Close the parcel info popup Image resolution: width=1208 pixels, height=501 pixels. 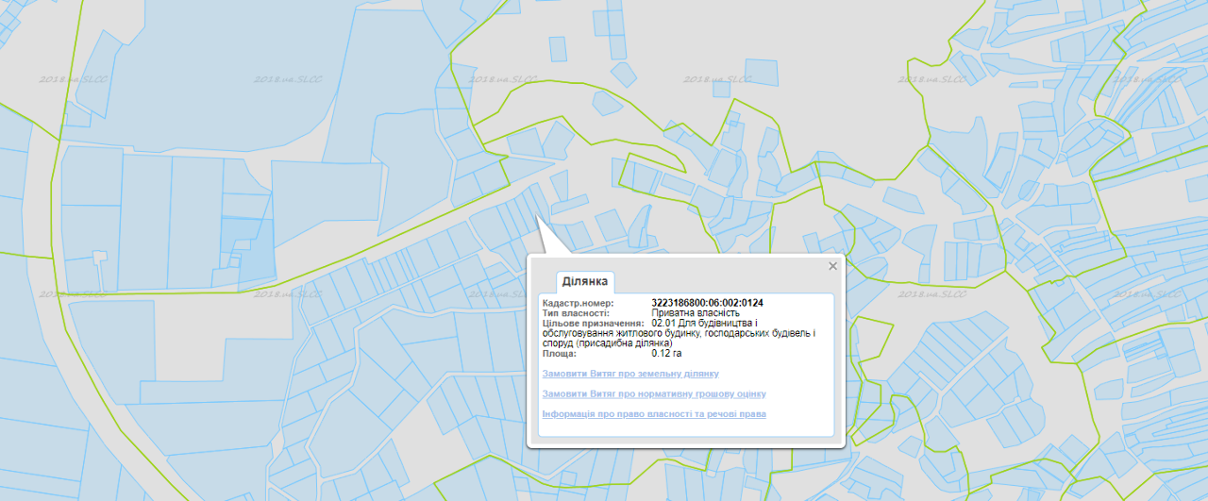point(832,266)
